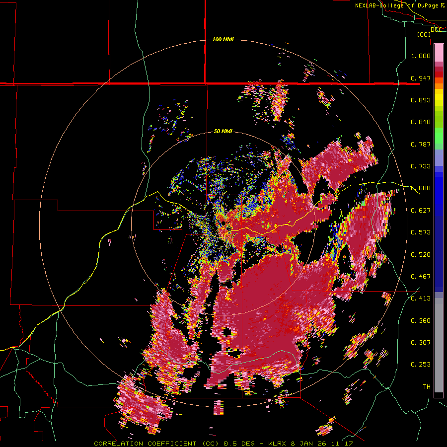Click the "50 NMI" range ring label
Viewport: 447px width, 447px height.
[x=223, y=132]
